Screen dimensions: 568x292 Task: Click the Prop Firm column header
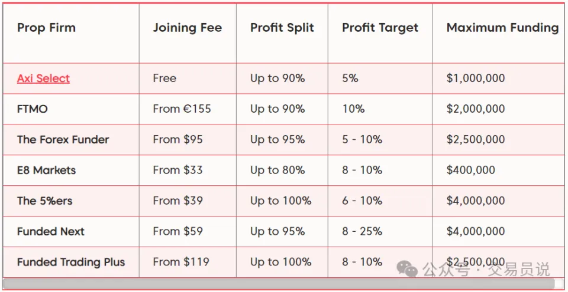click(46, 28)
